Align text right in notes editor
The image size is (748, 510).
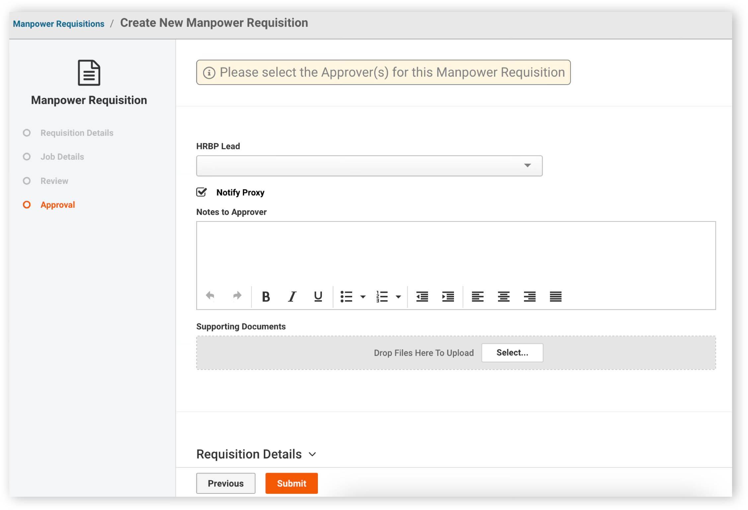point(530,297)
